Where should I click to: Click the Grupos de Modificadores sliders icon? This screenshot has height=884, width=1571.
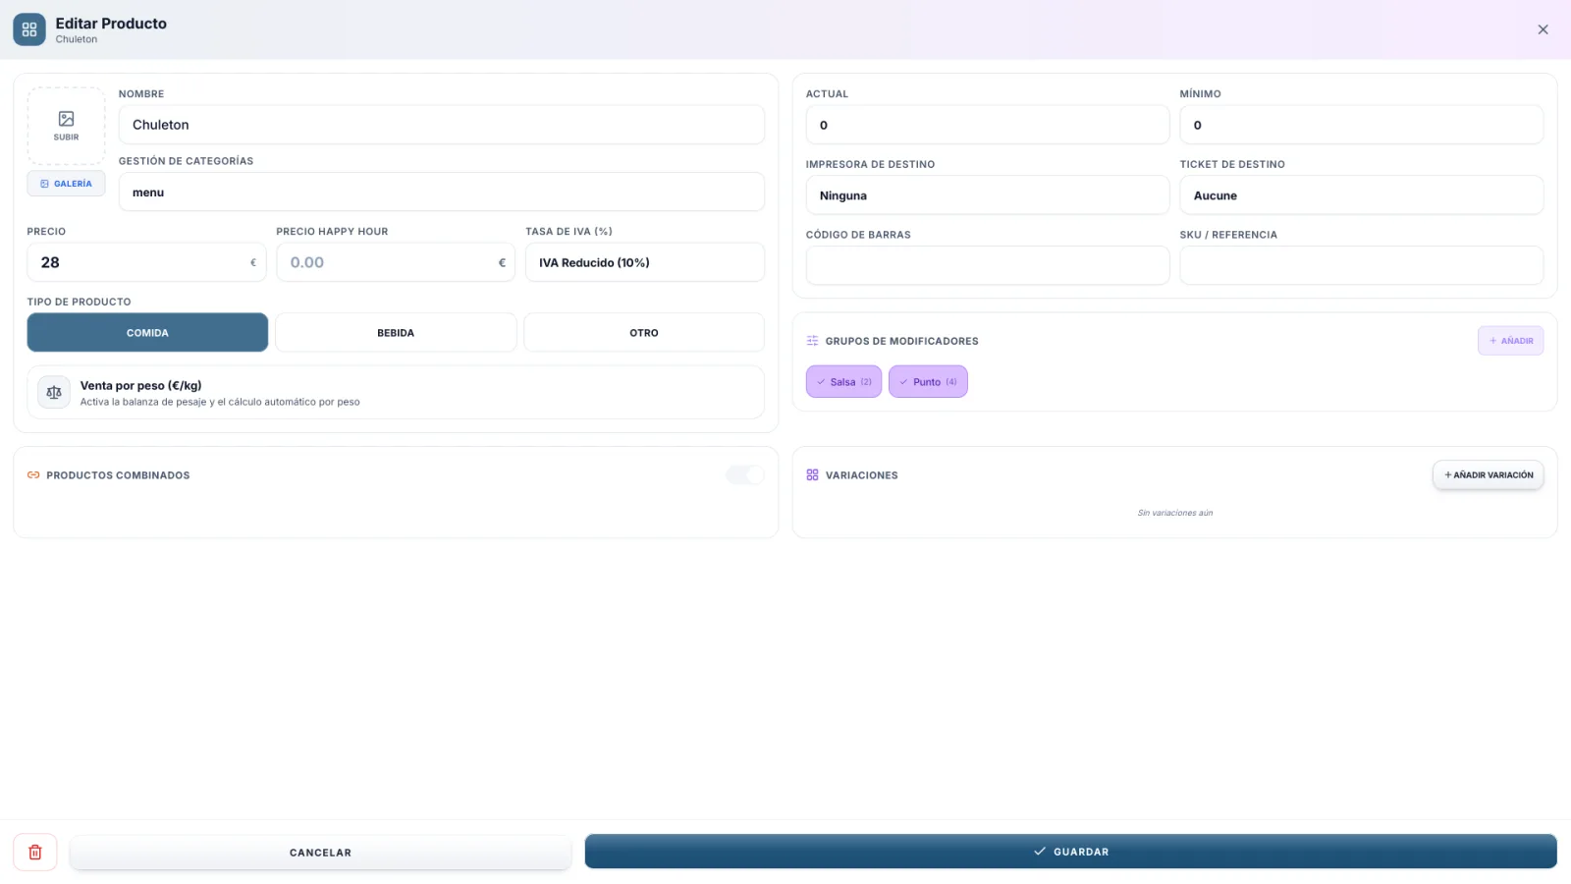pos(812,341)
